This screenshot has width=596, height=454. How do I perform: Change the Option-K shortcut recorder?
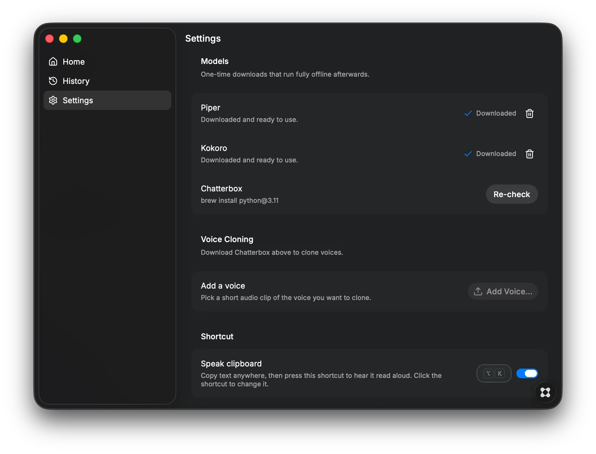[x=494, y=373]
